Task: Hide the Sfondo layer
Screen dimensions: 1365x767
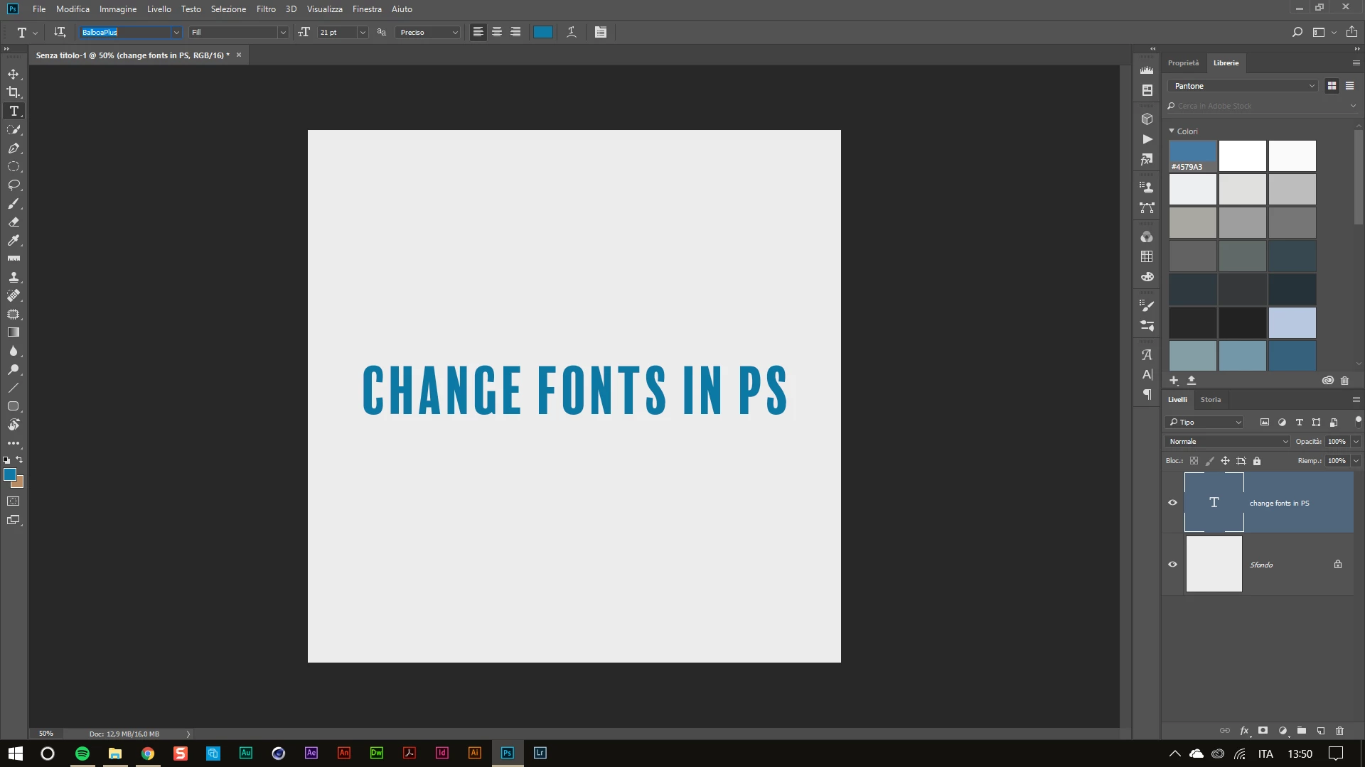Action: coord(1172,565)
